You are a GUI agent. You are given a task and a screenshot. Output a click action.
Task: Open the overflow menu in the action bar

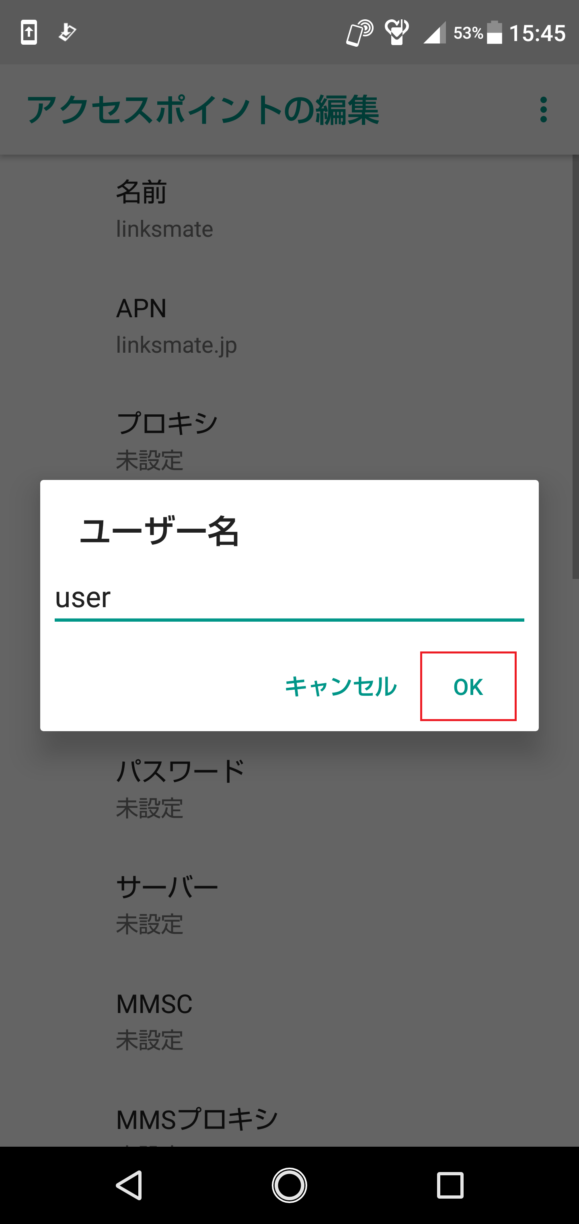tap(544, 109)
